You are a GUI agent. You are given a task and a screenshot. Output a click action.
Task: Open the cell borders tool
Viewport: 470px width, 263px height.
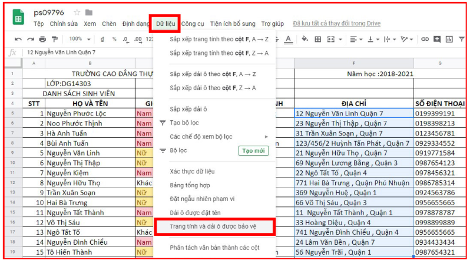click(318, 40)
